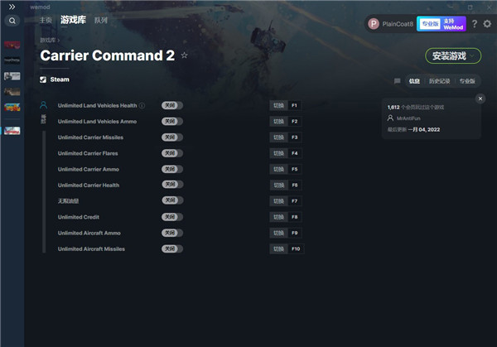Click the PlainCoat8 profile avatar
Screen dimensions: 497x347
click(374, 24)
